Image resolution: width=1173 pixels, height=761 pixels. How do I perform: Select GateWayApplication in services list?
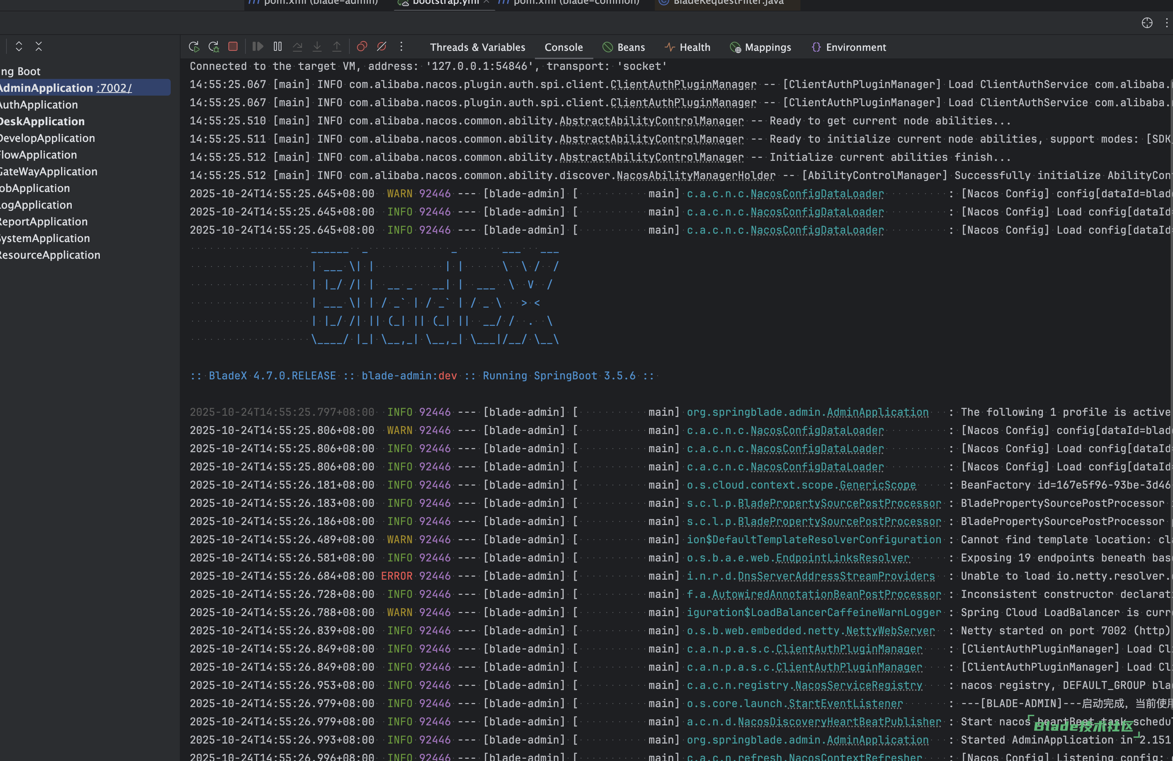[48, 171]
